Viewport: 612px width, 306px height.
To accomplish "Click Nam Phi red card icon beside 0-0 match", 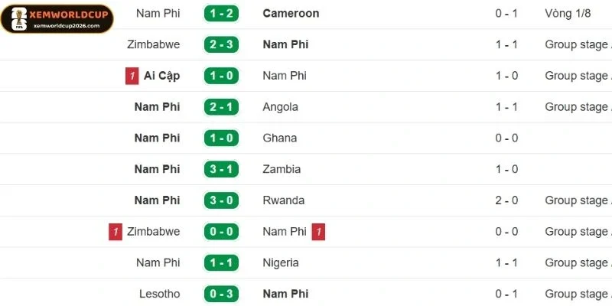I will click(318, 232).
